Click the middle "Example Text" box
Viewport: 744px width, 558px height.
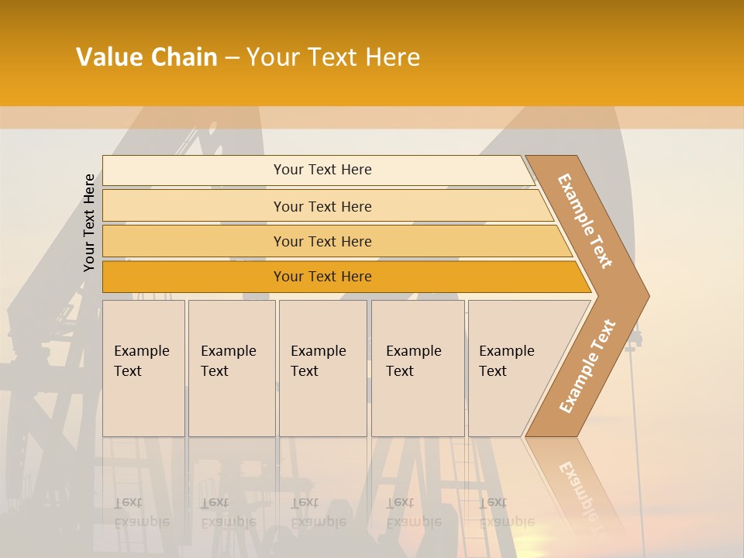pyautogui.click(x=322, y=368)
